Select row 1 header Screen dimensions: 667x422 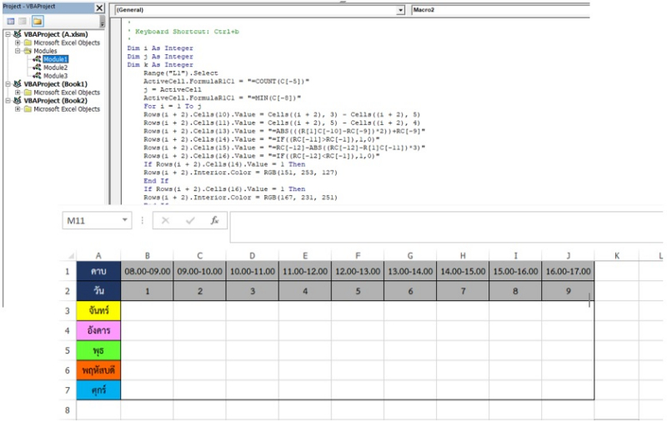pyautogui.click(x=68, y=271)
